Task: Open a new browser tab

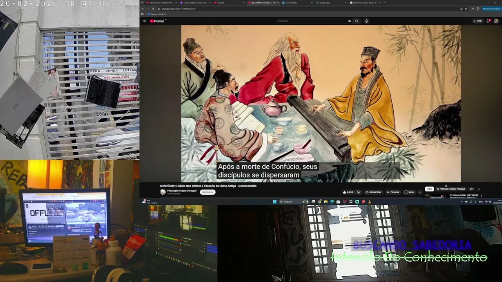Action: (385, 3)
